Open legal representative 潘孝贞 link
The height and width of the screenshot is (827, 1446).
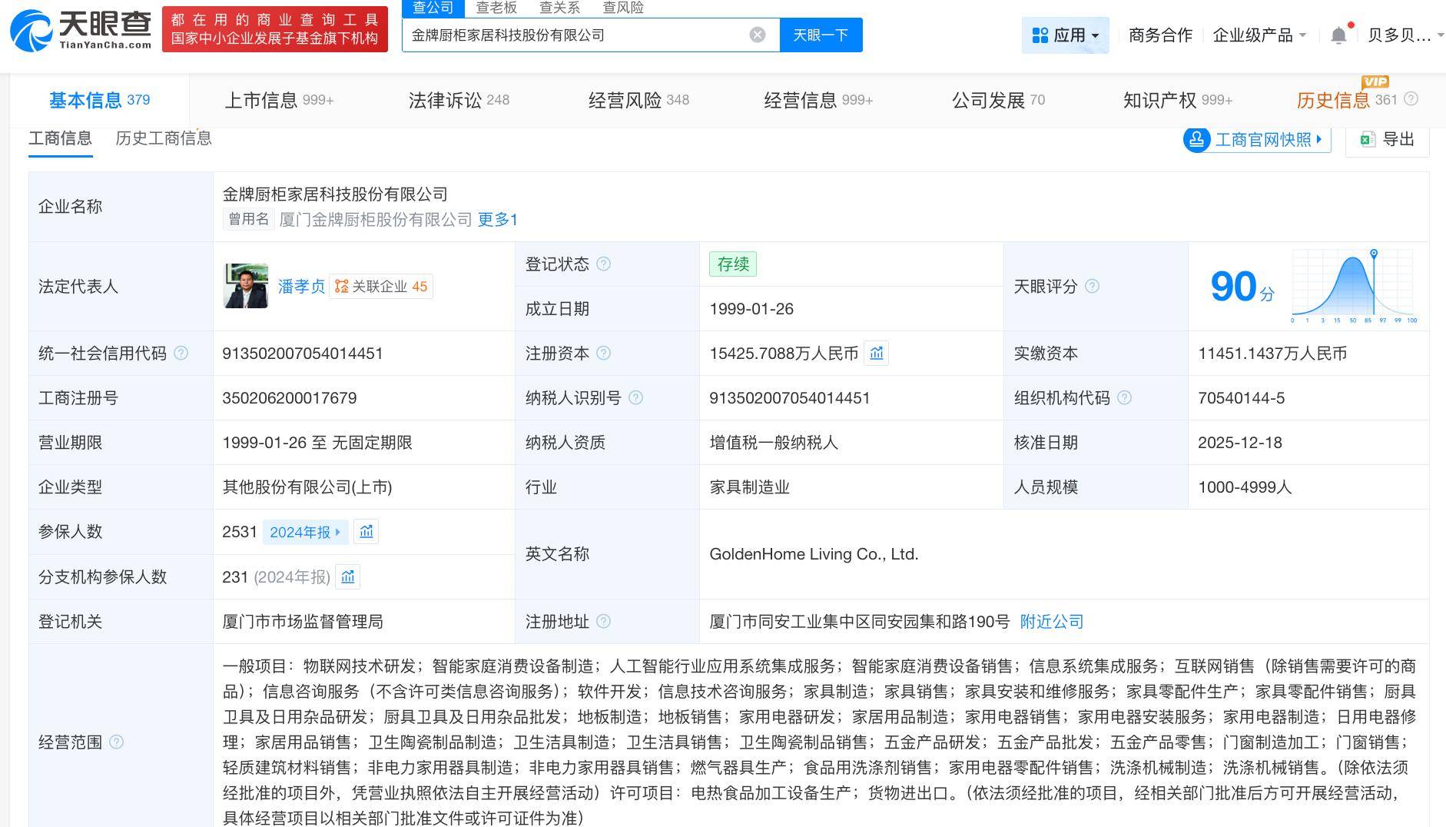coord(301,287)
